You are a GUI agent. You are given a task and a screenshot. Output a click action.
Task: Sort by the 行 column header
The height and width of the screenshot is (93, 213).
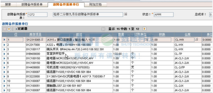coord(16,34)
